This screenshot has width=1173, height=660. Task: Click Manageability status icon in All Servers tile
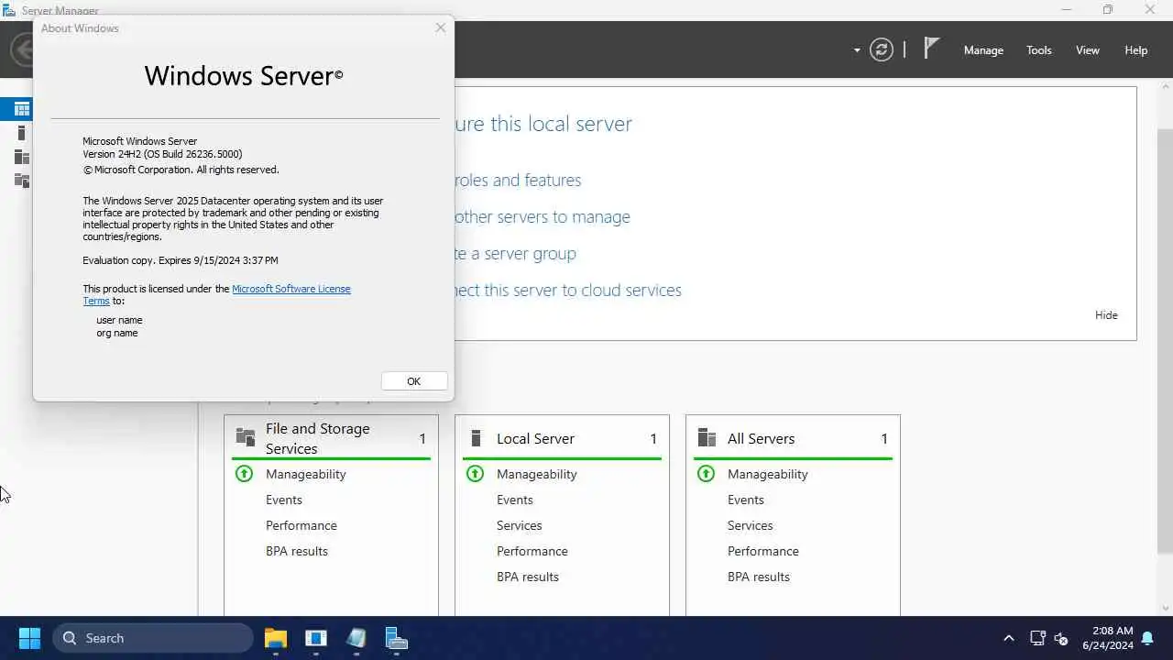pos(706,474)
